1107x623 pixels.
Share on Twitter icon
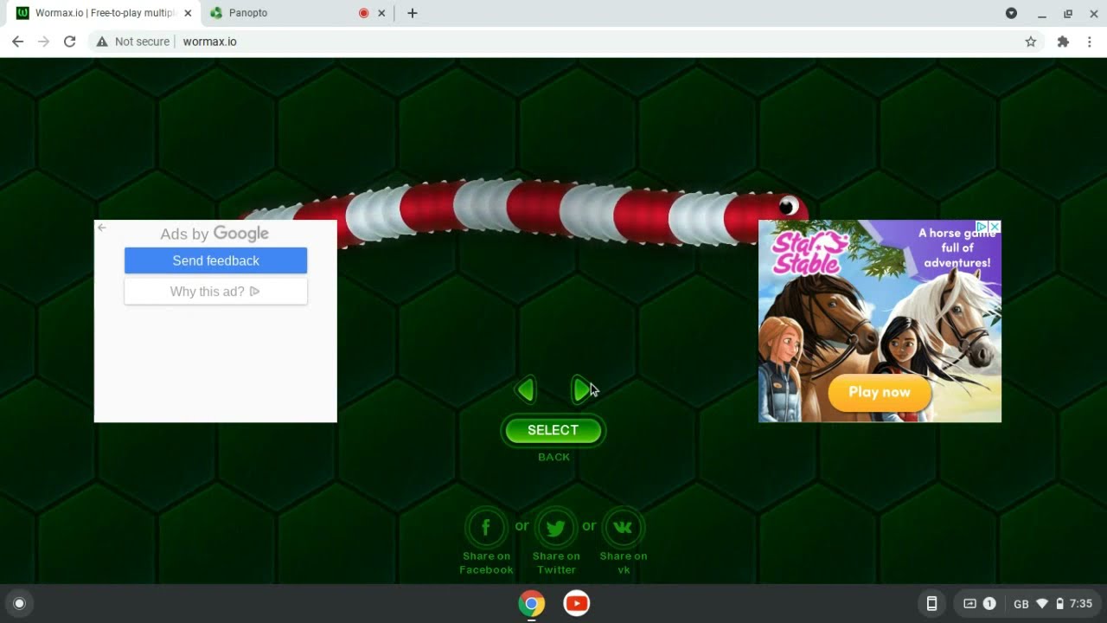tap(555, 527)
